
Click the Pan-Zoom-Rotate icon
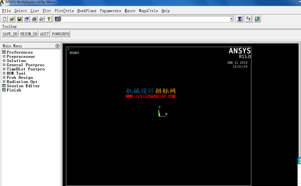[27, 19]
